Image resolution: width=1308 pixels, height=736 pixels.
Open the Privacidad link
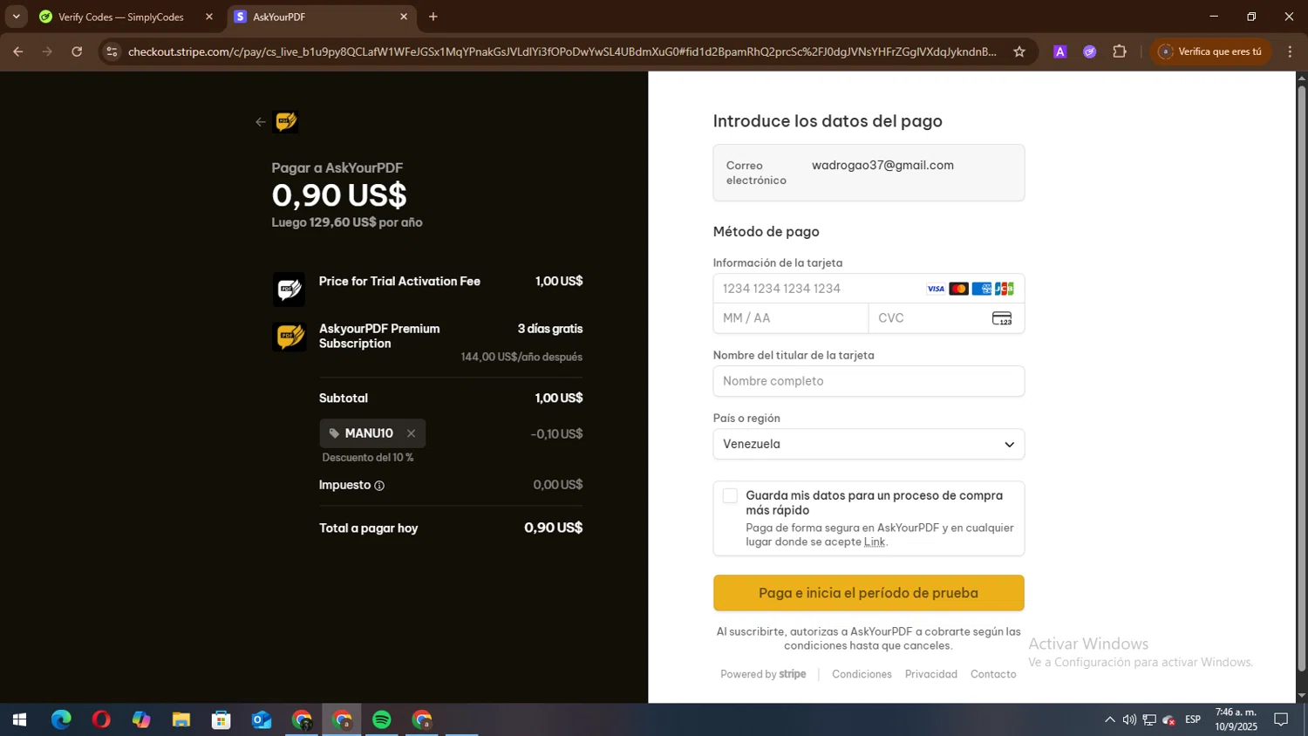click(x=931, y=674)
